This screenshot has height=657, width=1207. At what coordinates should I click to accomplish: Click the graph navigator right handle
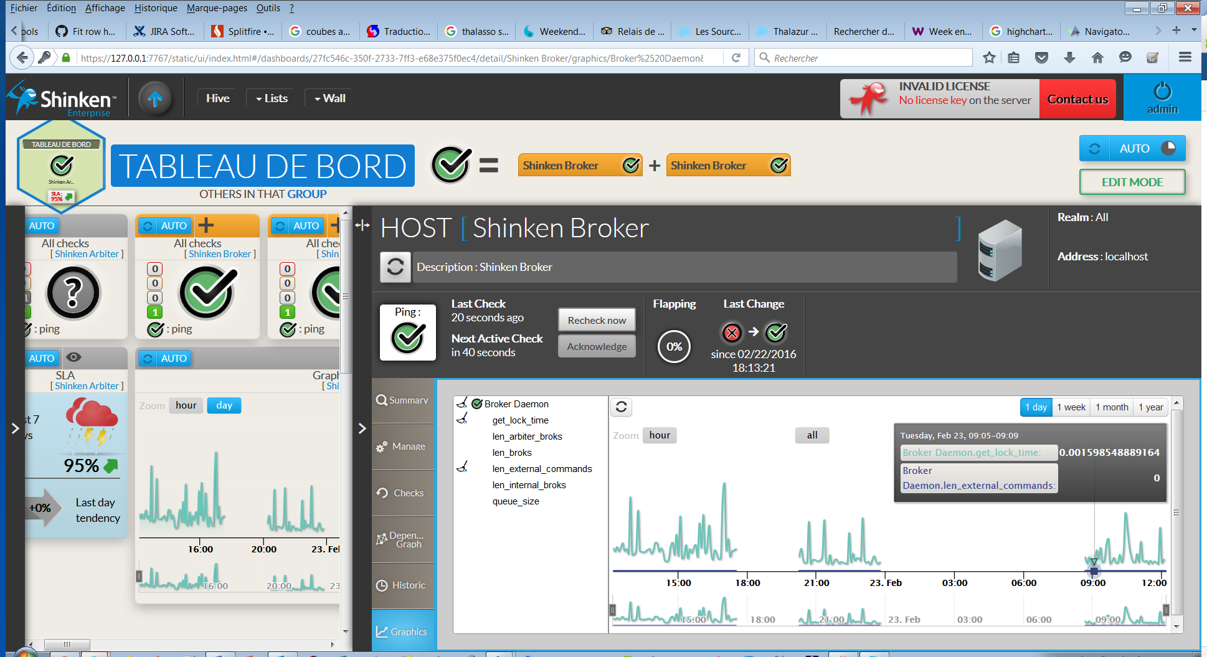point(1166,610)
